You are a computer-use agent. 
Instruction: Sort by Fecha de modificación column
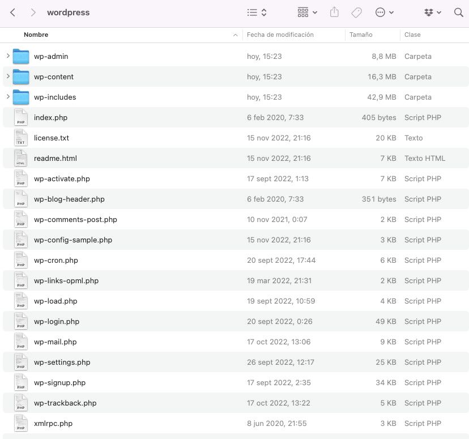[280, 35]
